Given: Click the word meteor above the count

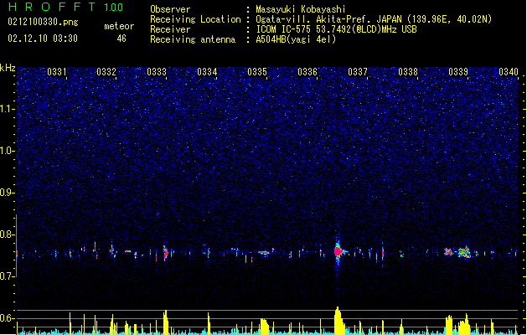Looking at the screenshot, I should [119, 26].
